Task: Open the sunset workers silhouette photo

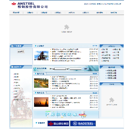Action: click(x=41, y=102)
